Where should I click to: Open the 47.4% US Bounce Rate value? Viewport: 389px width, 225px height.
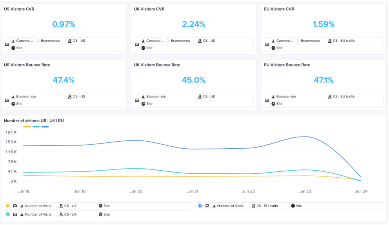(x=64, y=80)
